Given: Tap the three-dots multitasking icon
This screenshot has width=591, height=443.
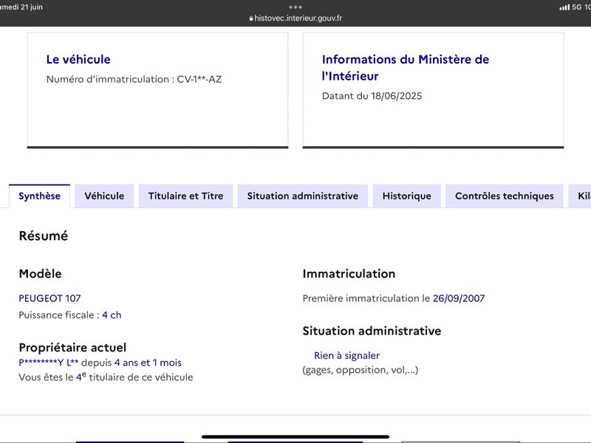Looking at the screenshot, I should [295, 7].
